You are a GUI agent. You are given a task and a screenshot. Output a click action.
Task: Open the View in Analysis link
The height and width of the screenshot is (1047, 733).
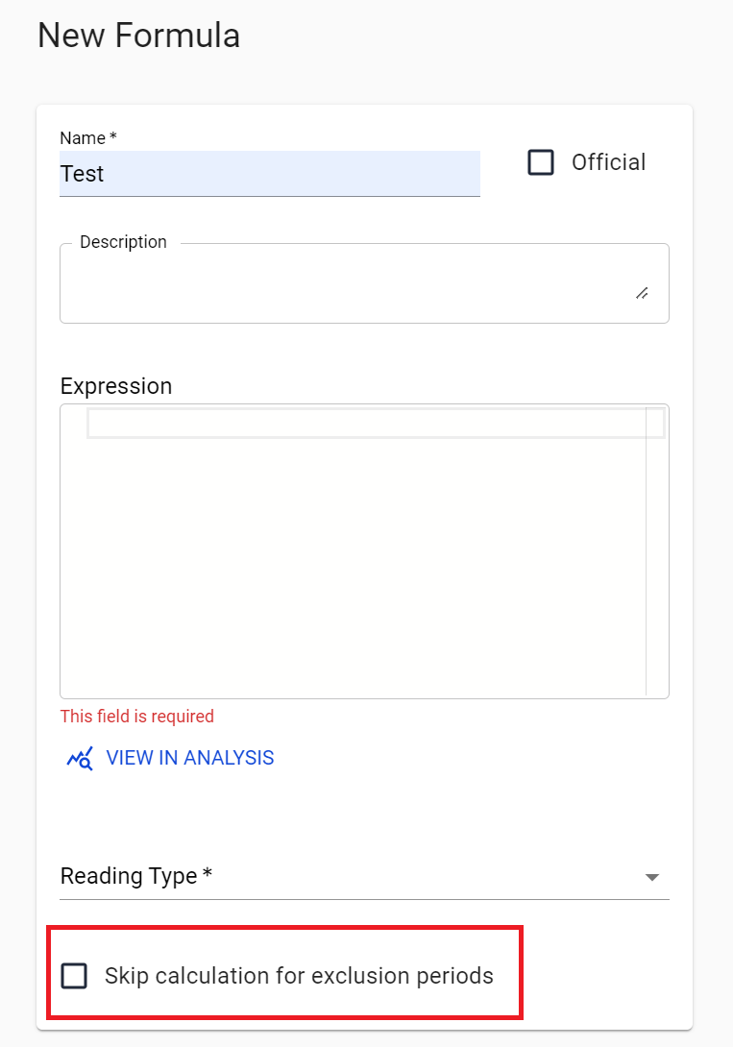click(x=189, y=758)
